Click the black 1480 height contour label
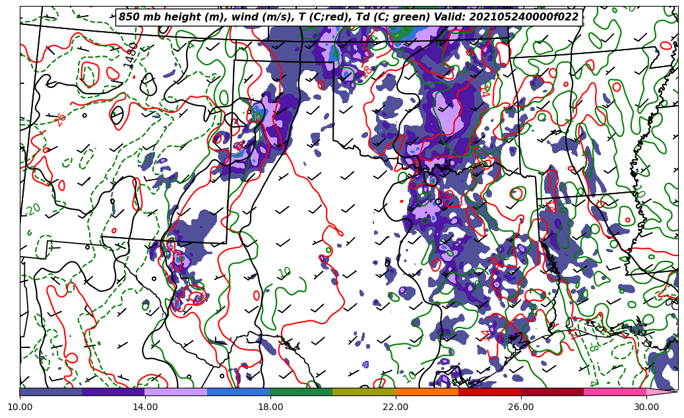 (x=131, y=55)
